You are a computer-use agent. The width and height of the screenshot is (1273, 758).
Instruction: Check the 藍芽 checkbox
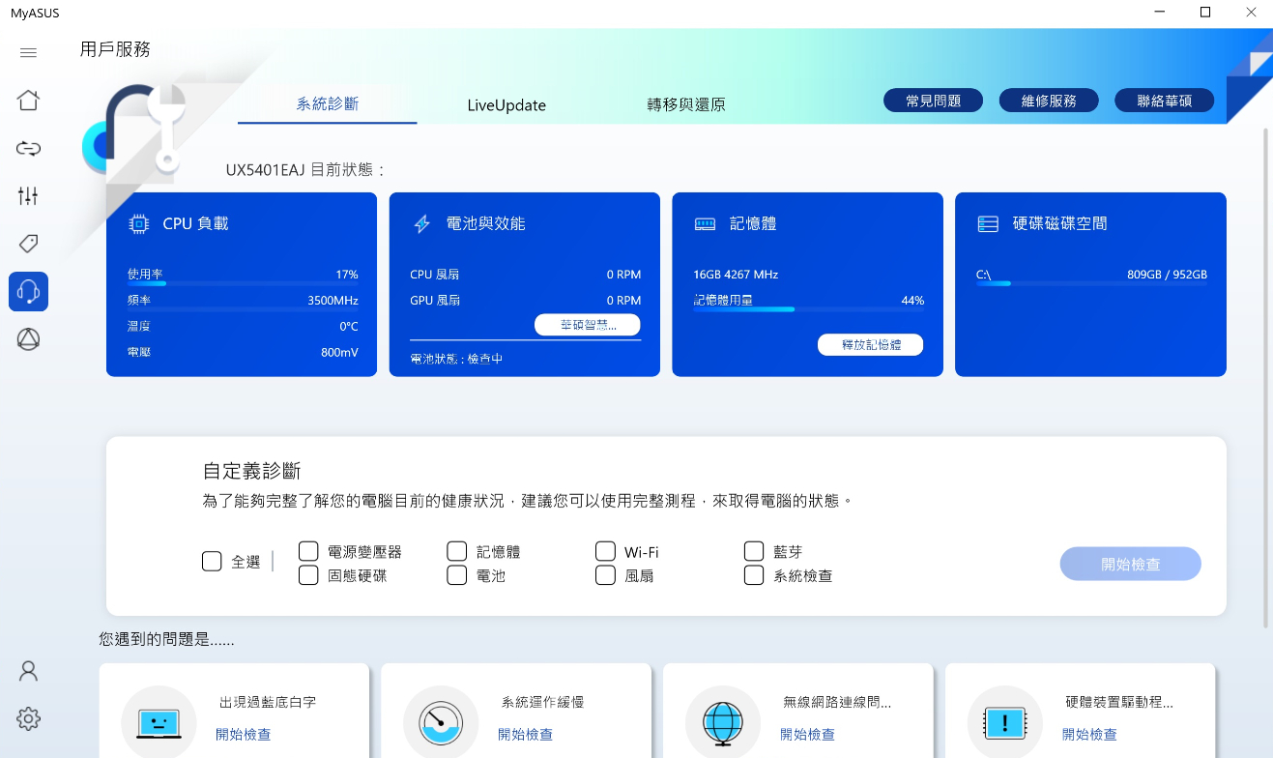[754, 551]
